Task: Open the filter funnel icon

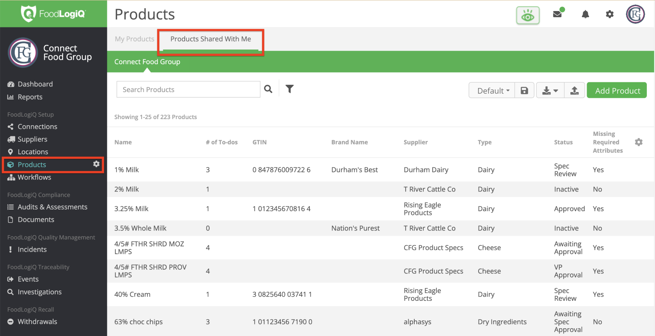Action: 289,89
